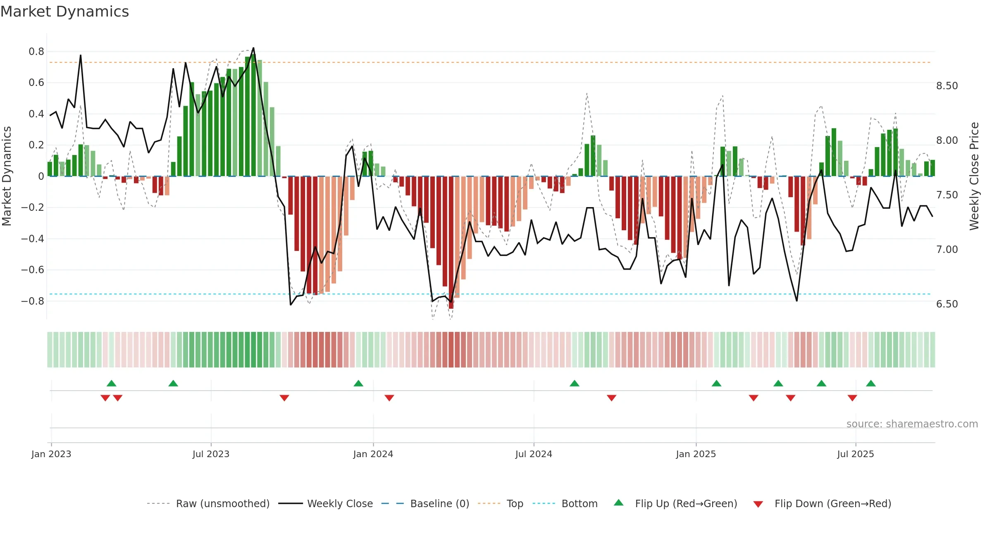Toggle the Weekly Close legend entry
The image size is (992, 558).
pyautogui.click(x=326, y=503)
